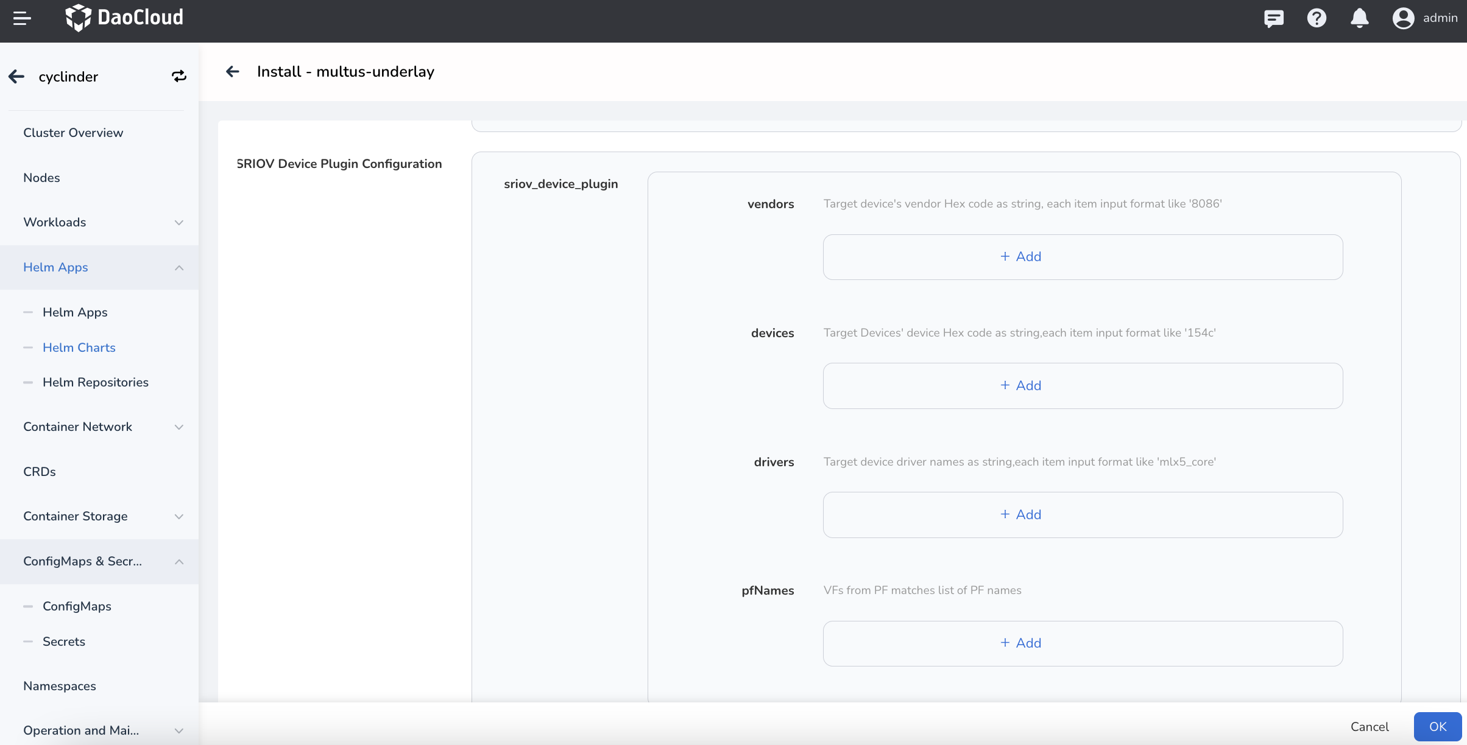Click the sriov_device_plugin label
The height and width of the screenshot is (745, 1467).
[x=560, y=184]
